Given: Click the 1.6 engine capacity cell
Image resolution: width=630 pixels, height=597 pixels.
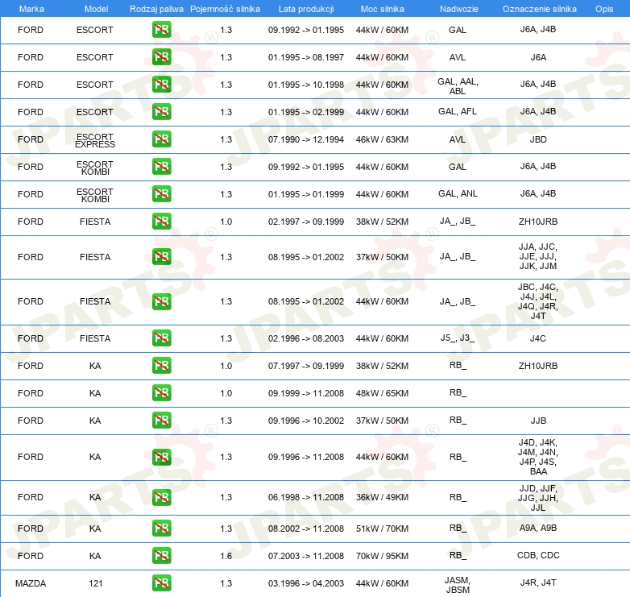Looking at the screenshot, I should click(x=226, y=556).
